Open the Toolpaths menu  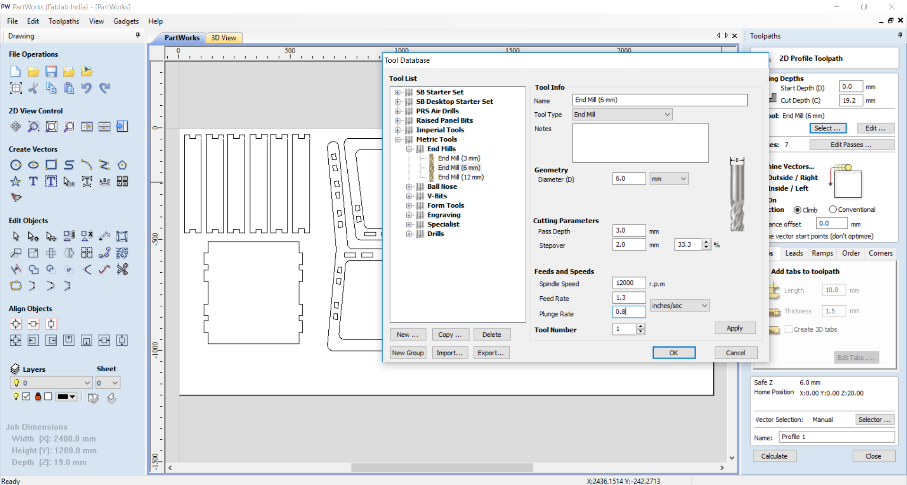click(64, 21)
